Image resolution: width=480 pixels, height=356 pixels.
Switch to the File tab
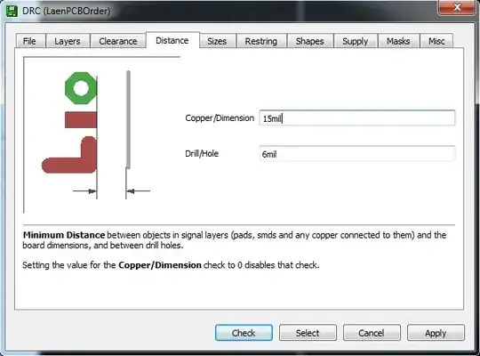click(29, 41)
